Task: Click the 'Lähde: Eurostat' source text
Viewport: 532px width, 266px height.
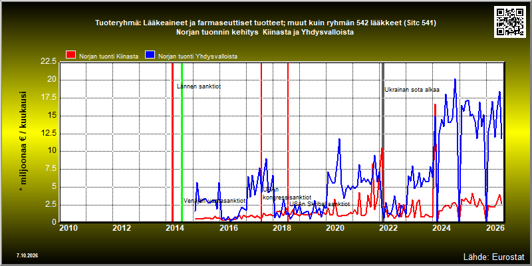Action: tap(493, 256)
